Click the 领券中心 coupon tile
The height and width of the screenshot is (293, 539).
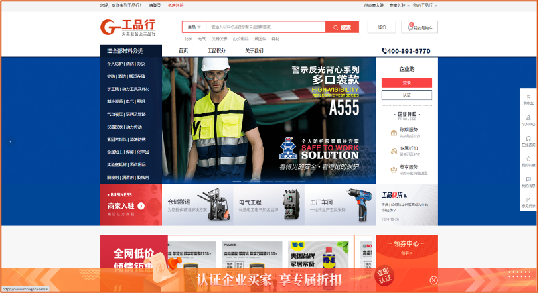coord(407,252)
